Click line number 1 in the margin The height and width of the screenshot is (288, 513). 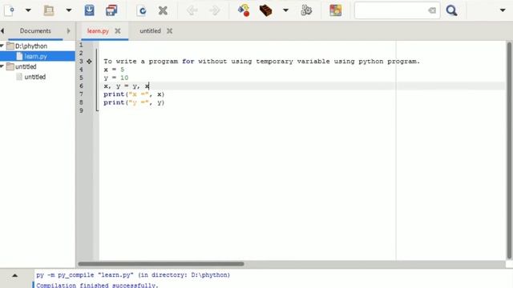pyautogui.click(x=81, y=45)
